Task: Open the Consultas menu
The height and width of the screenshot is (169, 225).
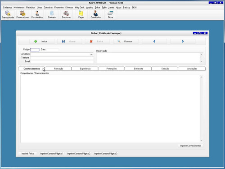Action: click(48, 8)
